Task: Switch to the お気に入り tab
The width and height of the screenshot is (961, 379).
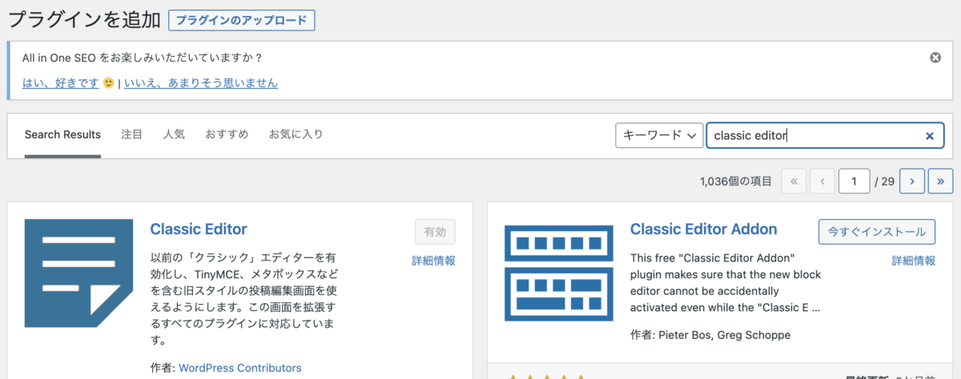Action: pyautogui.click(x=296, y=134)
